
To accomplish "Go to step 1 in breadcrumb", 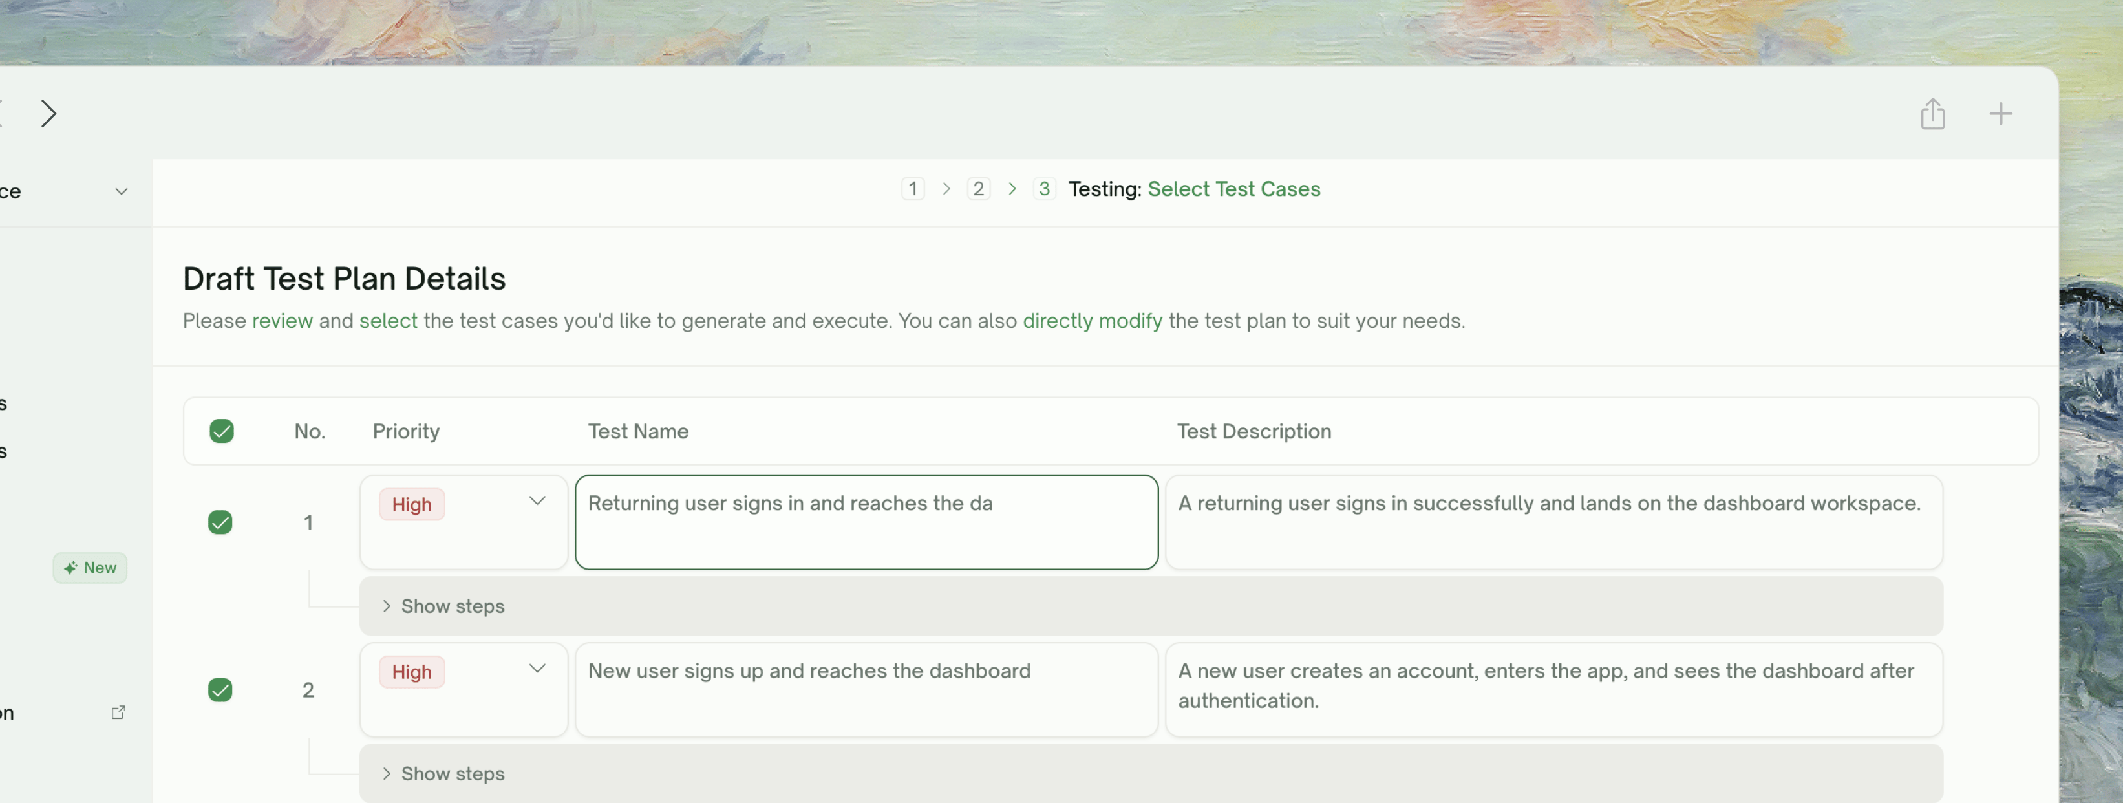I will [912, 189].
